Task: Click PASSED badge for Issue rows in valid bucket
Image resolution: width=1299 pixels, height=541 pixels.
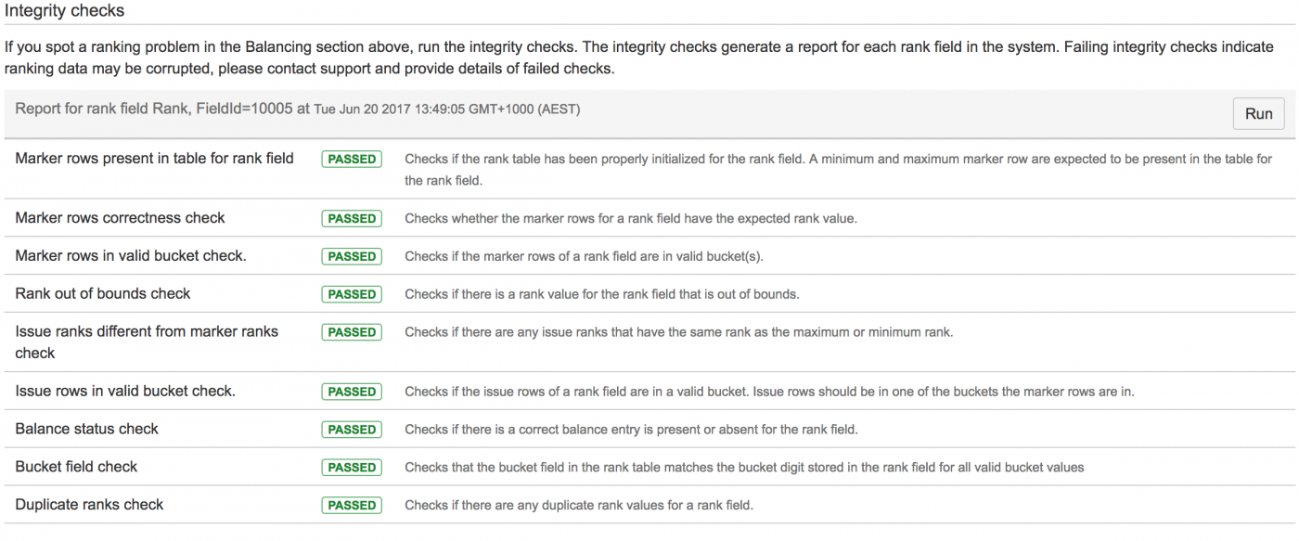Action: tap(352, 392)
